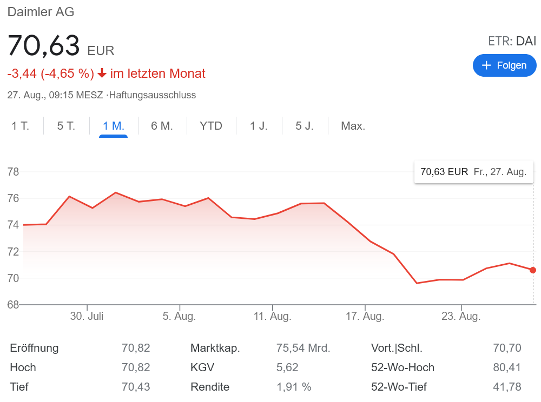Screen dimensions: 541x402
Task: Click the Marktkap. value 75,54 Mrd.
Action: 303,348
